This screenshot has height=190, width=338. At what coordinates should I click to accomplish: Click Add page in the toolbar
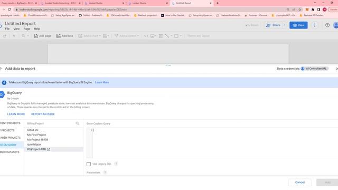42,36
